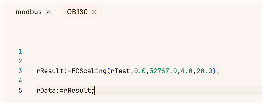The image size is (262, 103).
Task: Select the OB130 tab
Action: click(x=77, y=12)
